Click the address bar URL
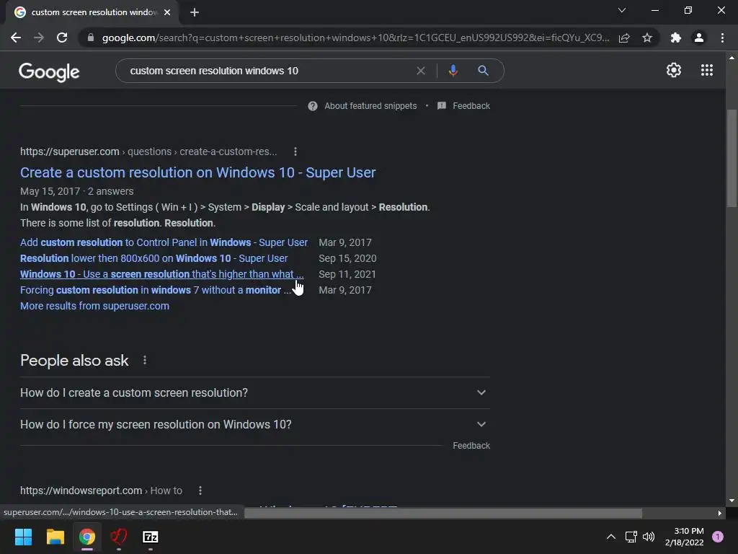This screenshot has width=738, height=554. click(x=355, y=38)
